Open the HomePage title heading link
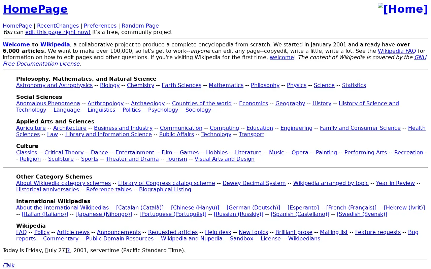The image size is (431, 269). (x=35, y=9)
